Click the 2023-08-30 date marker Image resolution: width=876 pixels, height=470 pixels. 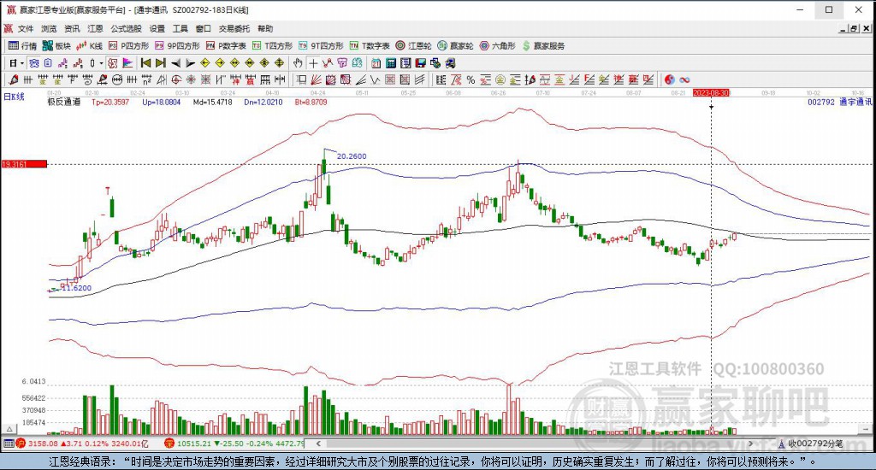(x=711, y=92)
